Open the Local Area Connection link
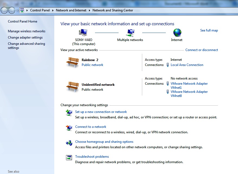 pos(187,65)
